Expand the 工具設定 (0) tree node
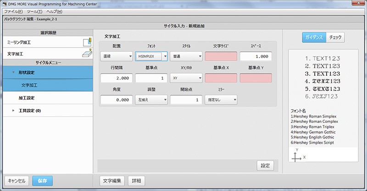The width and height of the screenshot is (367, 191). 14,111
